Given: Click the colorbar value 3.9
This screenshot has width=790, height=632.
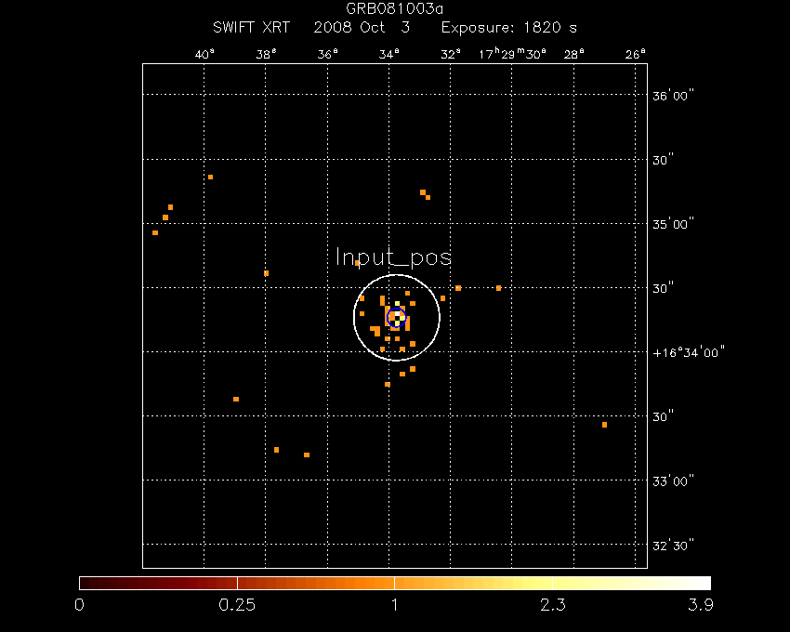Looking at the screenshot, I should [x=701, y=604].
